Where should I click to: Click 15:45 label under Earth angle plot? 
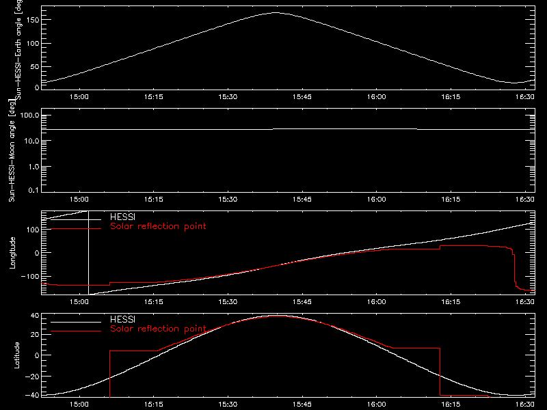pos(302,97)
